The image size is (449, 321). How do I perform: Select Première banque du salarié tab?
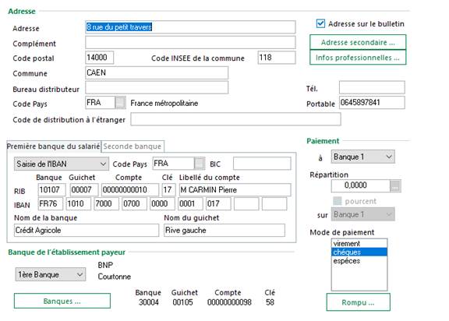[53, 146]
